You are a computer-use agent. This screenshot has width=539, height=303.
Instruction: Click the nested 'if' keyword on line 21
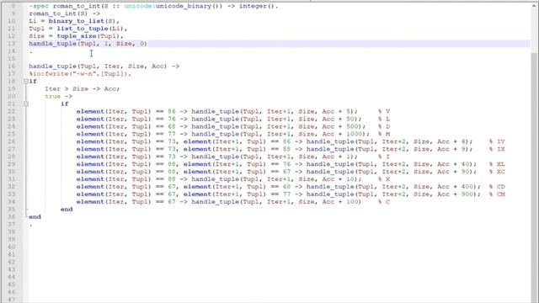(65, 104)
